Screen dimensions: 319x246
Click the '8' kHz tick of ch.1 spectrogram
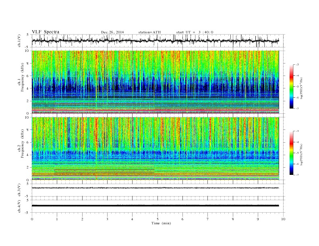tap(28, 64)
